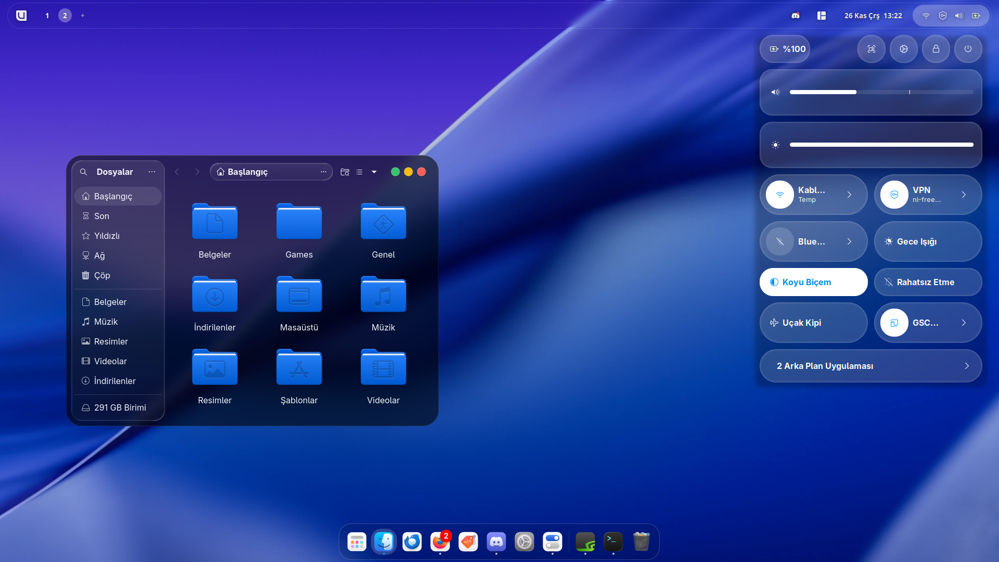Open Discord from the dock
Viewport: 999px width, 562px height.
pyautogui.click(x=496, y=542)
